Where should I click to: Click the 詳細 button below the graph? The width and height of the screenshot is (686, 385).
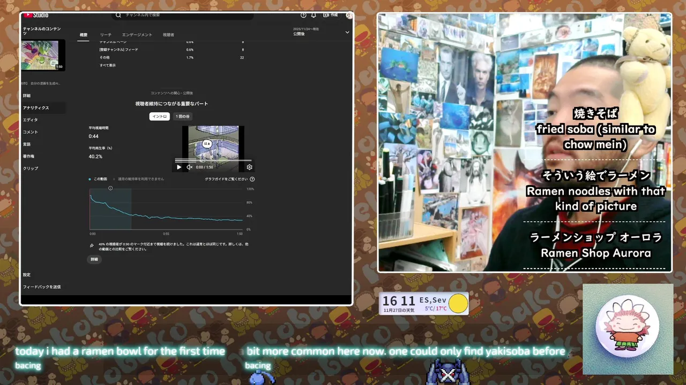pyautogui.click(x=94, y=259)
